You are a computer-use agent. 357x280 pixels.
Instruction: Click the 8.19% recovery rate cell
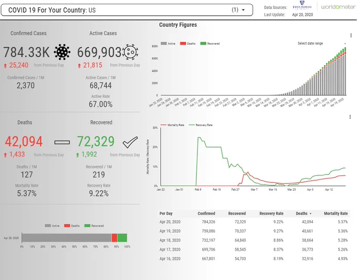(x=278, y=259)
